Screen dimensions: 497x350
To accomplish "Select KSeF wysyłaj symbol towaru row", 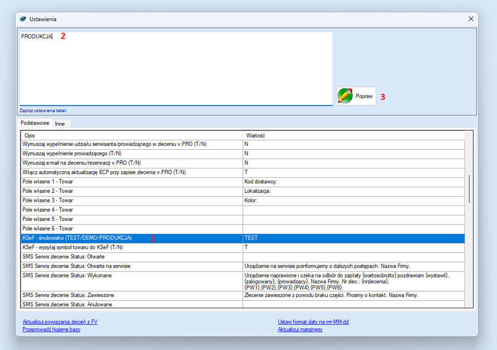I will pyautogui.click(x=73, y=247).
